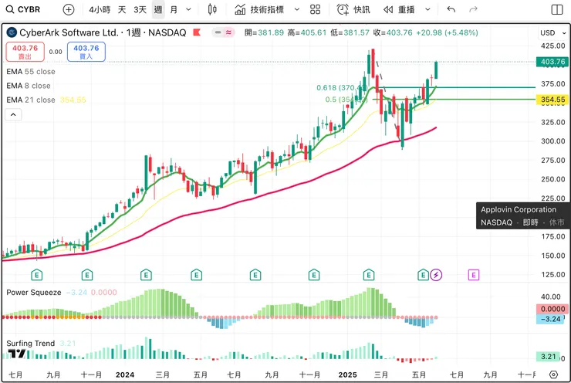Click the 403.76 賣出 sell button
571x383 pixels.
(25, 52)
